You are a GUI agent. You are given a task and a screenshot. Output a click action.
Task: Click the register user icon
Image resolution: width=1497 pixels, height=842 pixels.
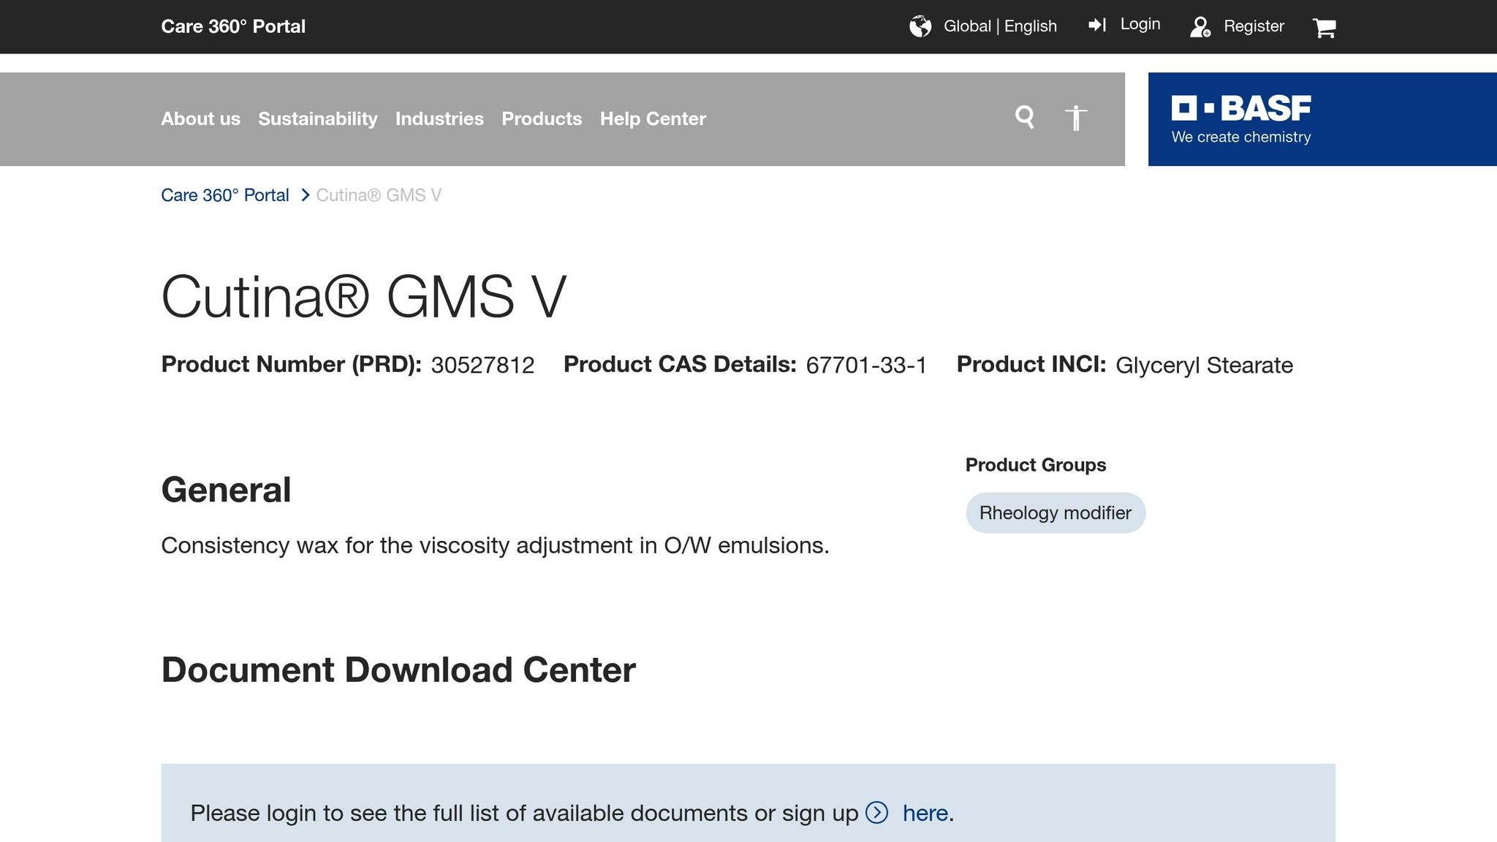click(1200, 27)
